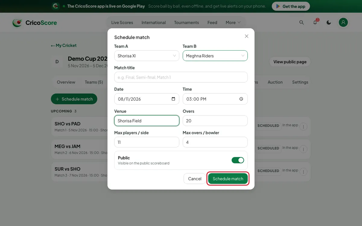The width and height of the screenshot is (362, 226).
Task: Close the Schedule match dialog
Action: [x=246, y=36]
